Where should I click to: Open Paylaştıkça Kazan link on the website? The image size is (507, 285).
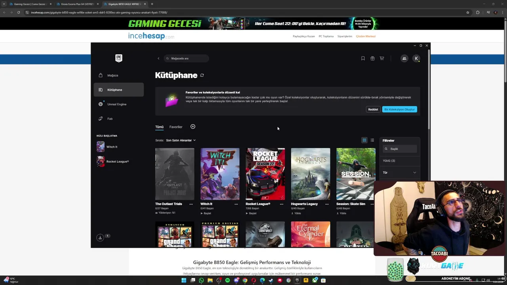coord(304,36)
